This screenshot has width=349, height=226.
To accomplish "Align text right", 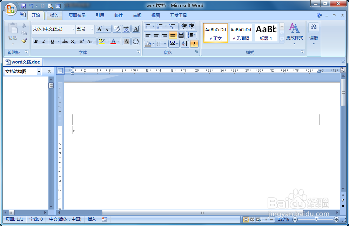I will coord(164,35).
